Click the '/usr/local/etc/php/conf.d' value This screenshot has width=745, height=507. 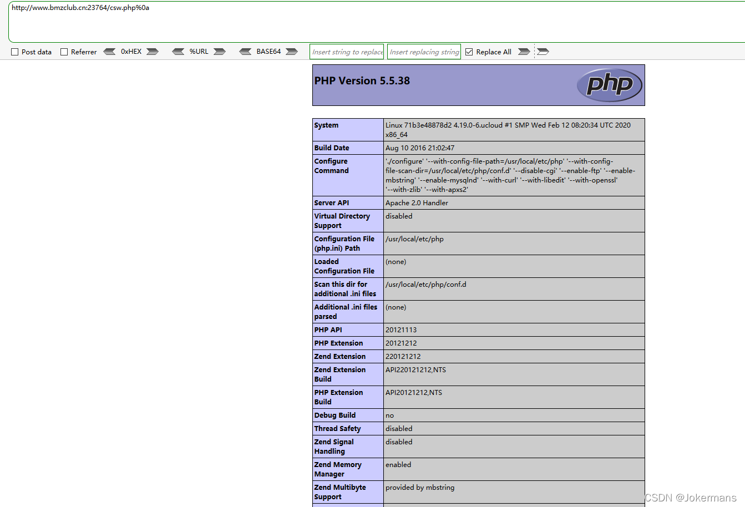(426, 285)
